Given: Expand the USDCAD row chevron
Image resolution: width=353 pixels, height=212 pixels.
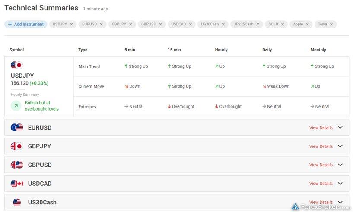Looking at the screenshot, I should 340,184.
